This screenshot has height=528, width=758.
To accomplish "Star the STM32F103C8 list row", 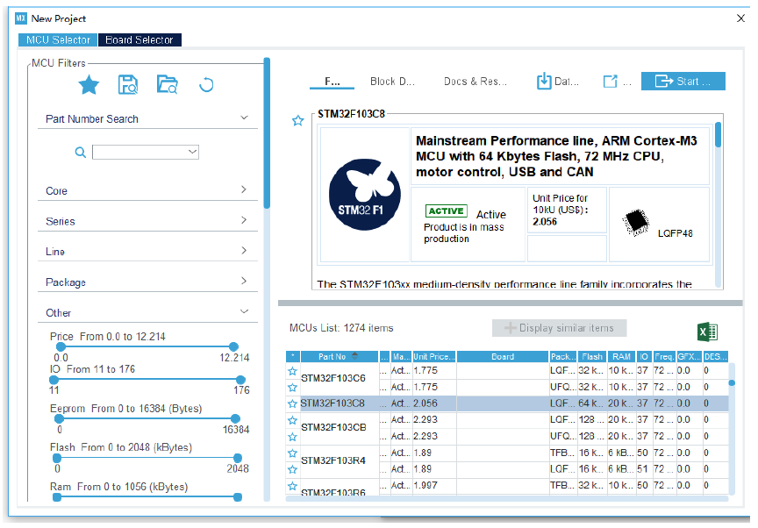I will 292,403.
